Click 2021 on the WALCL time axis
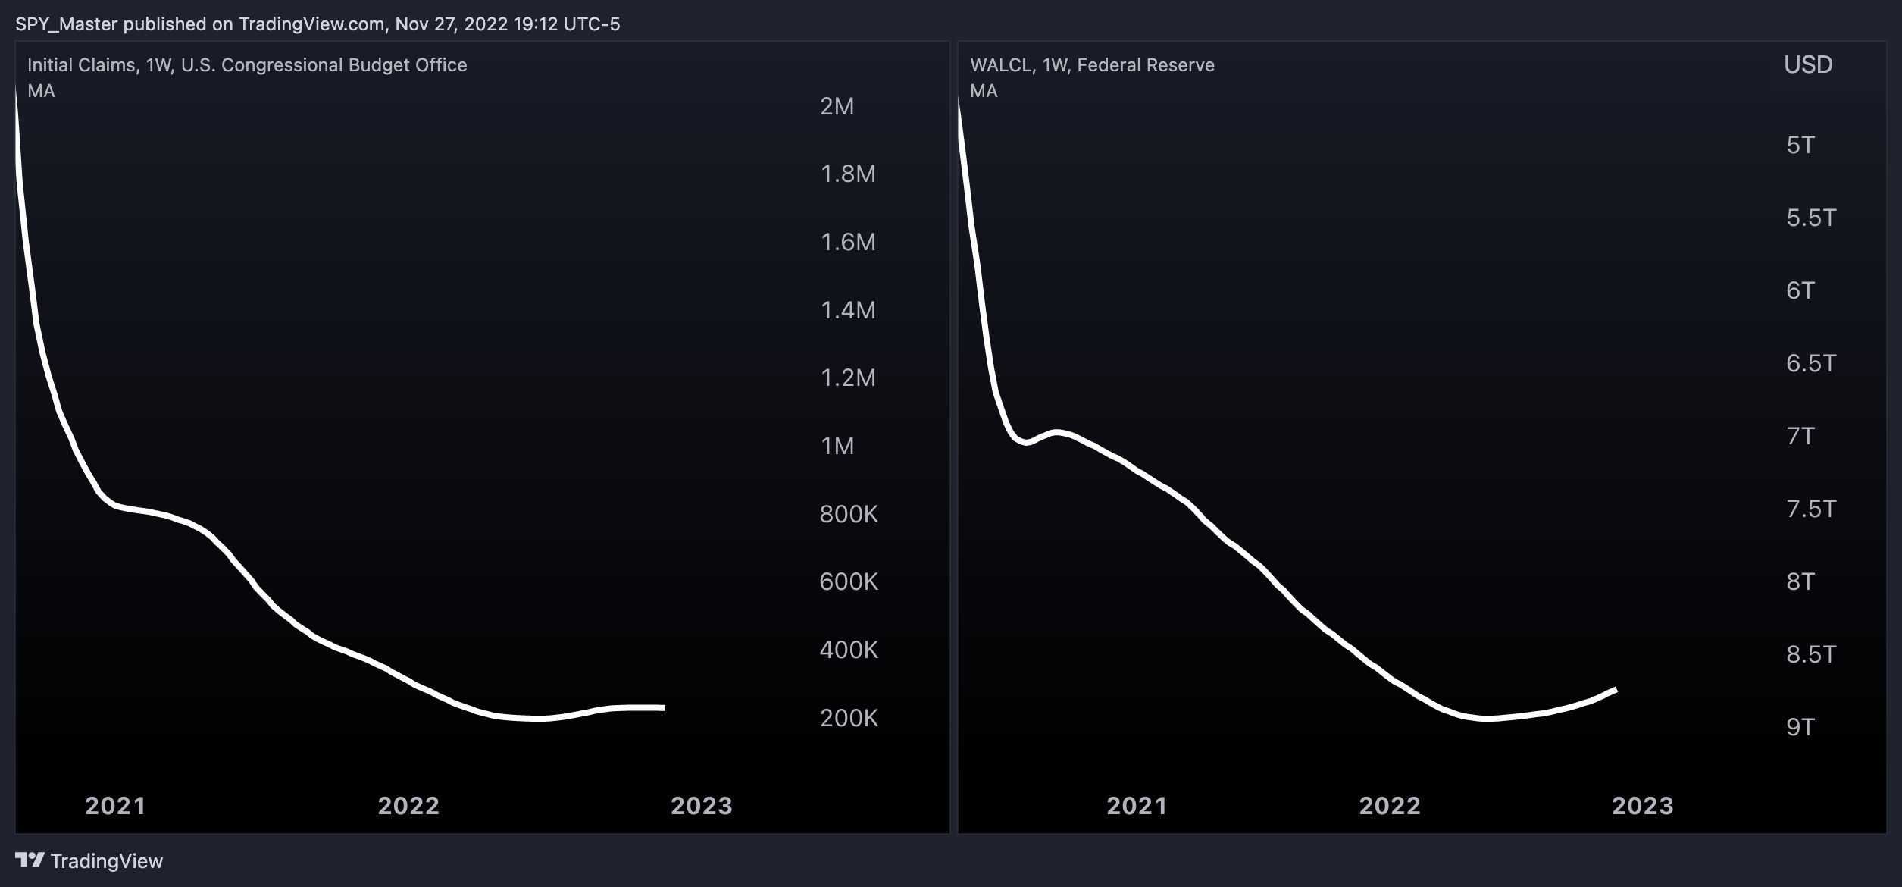 [1137, 805]
